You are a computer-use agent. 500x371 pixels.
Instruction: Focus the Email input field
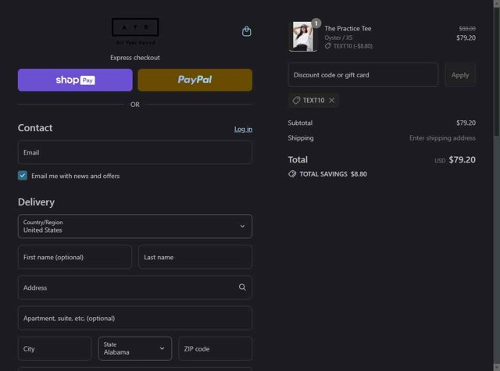coord(135,152)
